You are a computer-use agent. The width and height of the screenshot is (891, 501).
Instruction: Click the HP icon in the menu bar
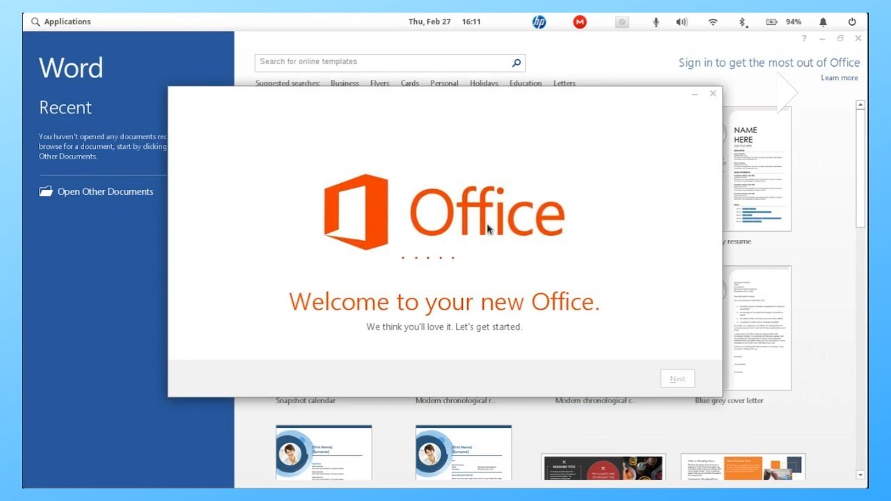pyautogui.click(x=539, y=22)
